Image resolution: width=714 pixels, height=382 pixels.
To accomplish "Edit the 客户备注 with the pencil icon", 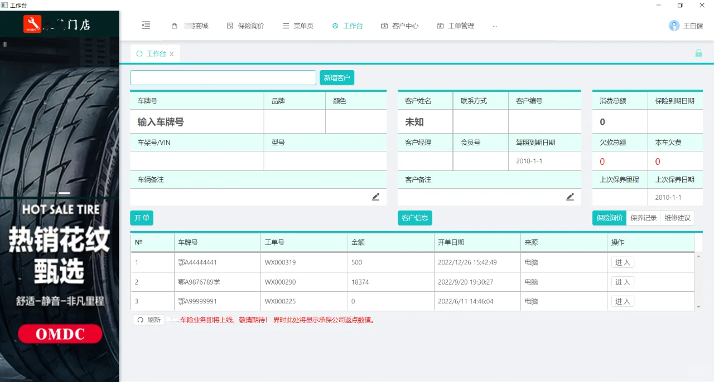I will (x=570, y=197).
